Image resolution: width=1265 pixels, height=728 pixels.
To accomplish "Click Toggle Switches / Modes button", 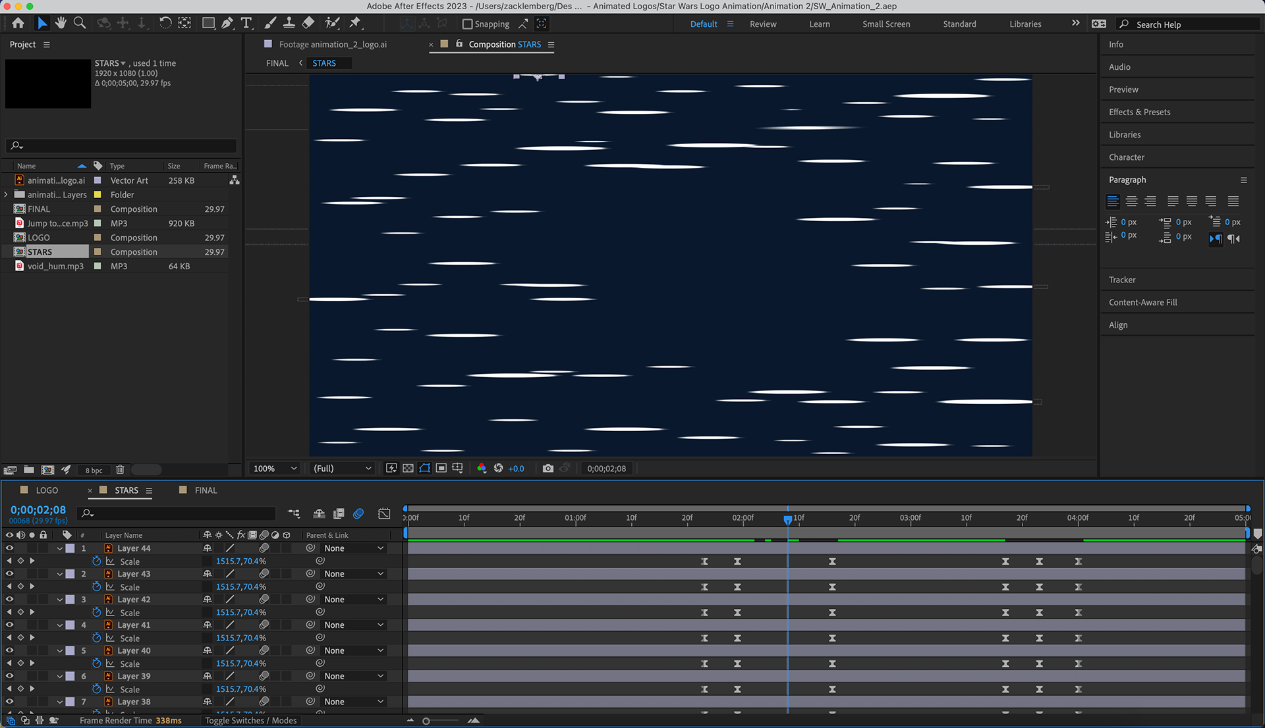I will [x=250, y=721].
